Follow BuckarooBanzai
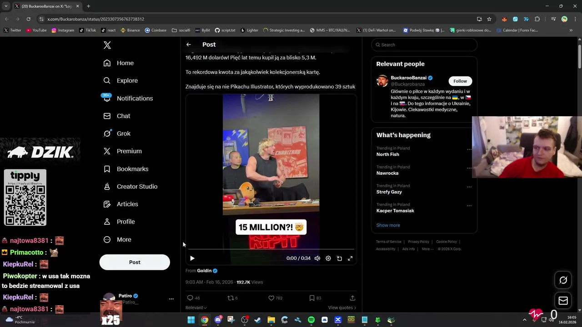This screenshot has width=582, height=327. [x=460, y=81]
